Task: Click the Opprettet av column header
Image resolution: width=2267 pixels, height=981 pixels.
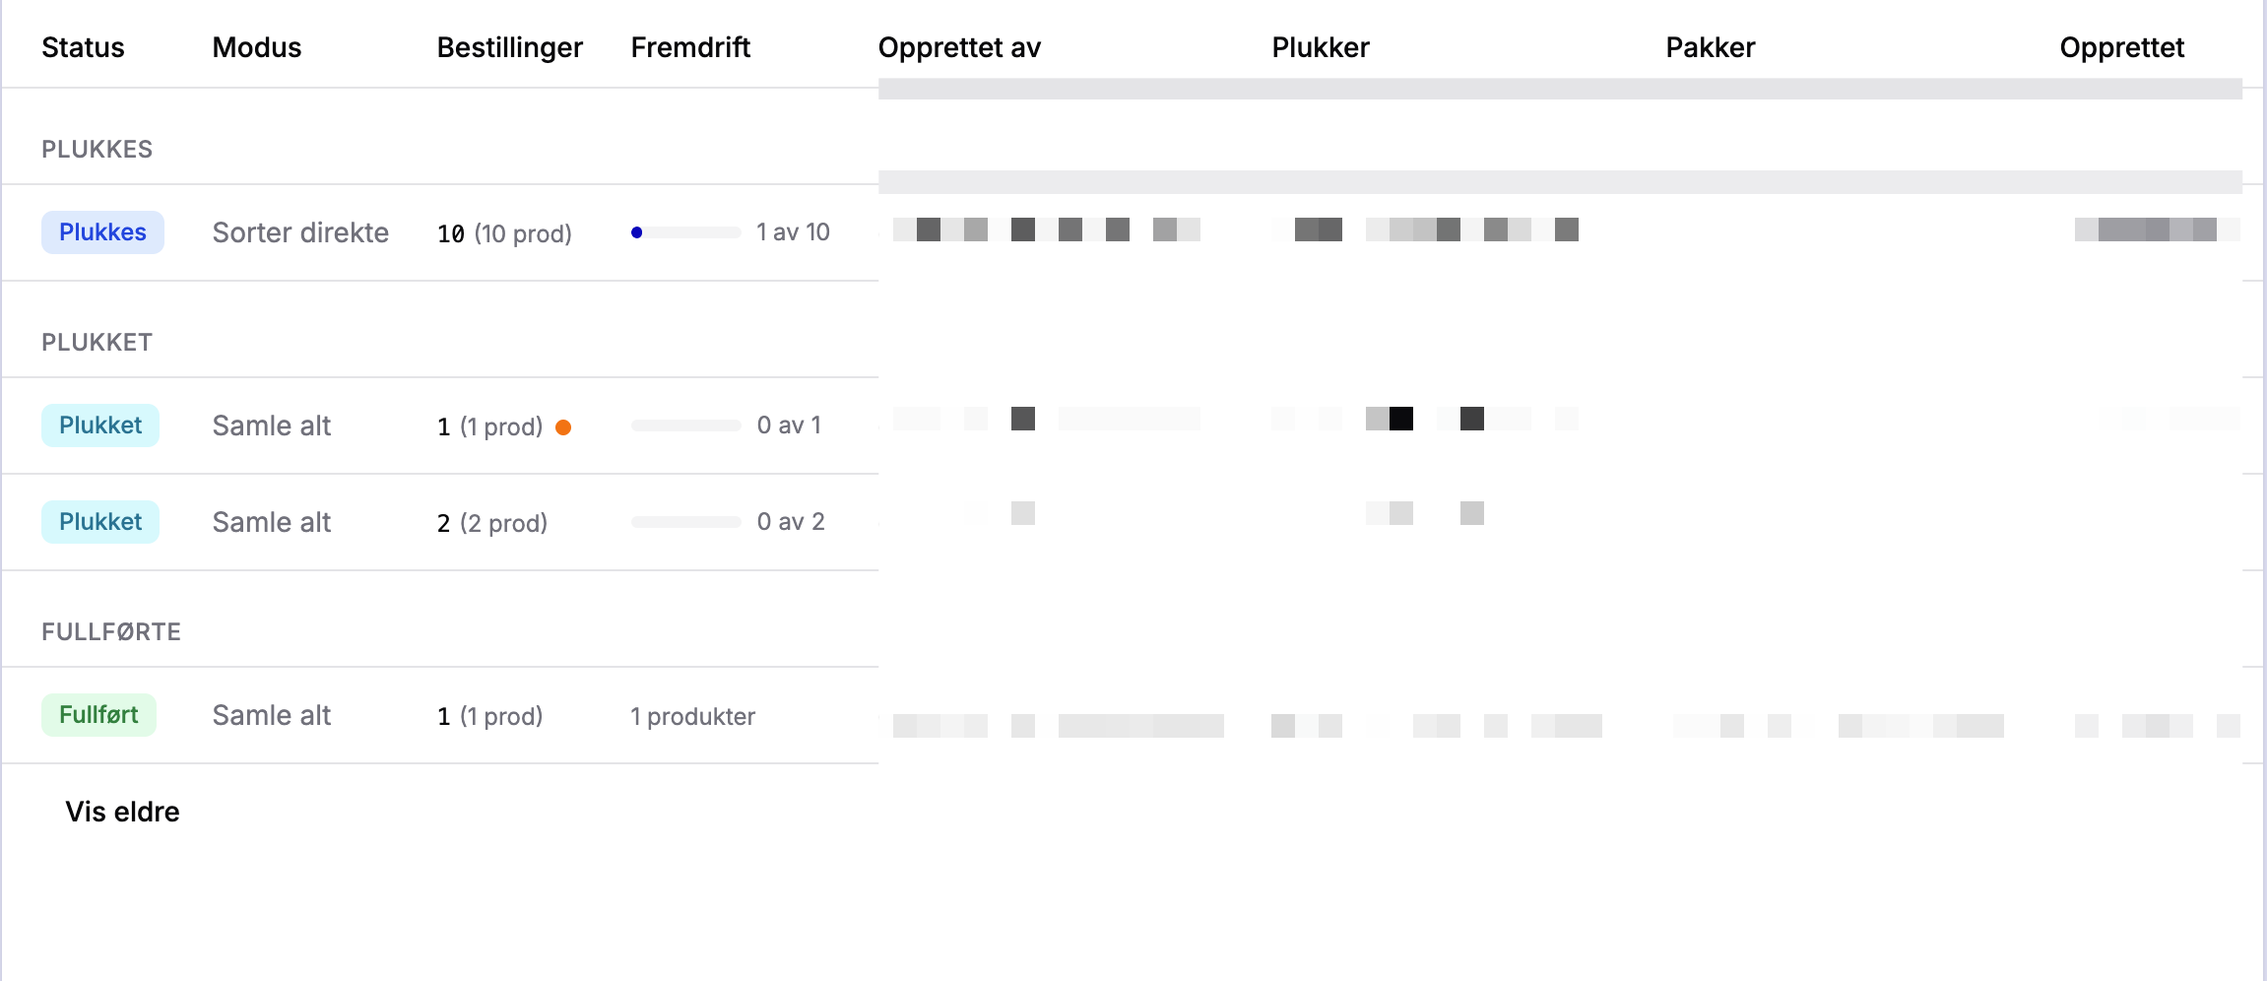Action: [959, 47]
